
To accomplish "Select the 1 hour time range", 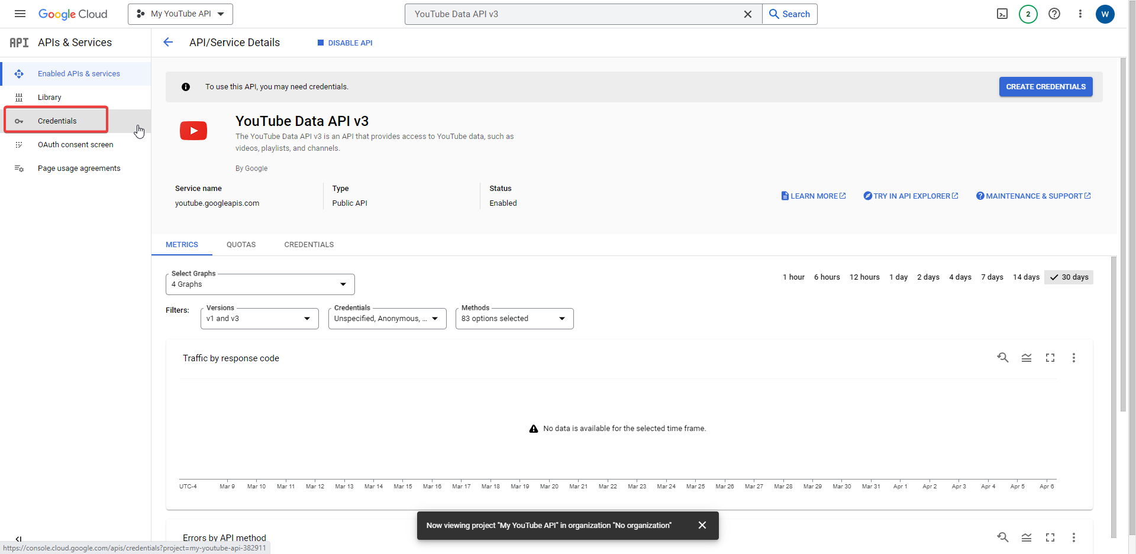I will (793, 277).
